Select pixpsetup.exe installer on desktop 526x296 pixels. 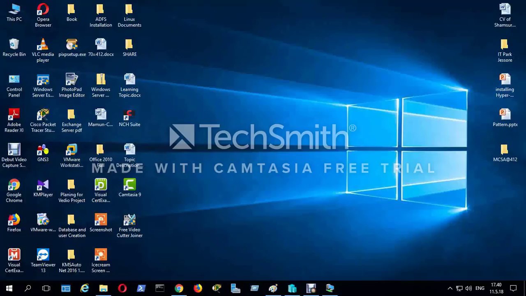pyautogui.click(x=72, y=48)
